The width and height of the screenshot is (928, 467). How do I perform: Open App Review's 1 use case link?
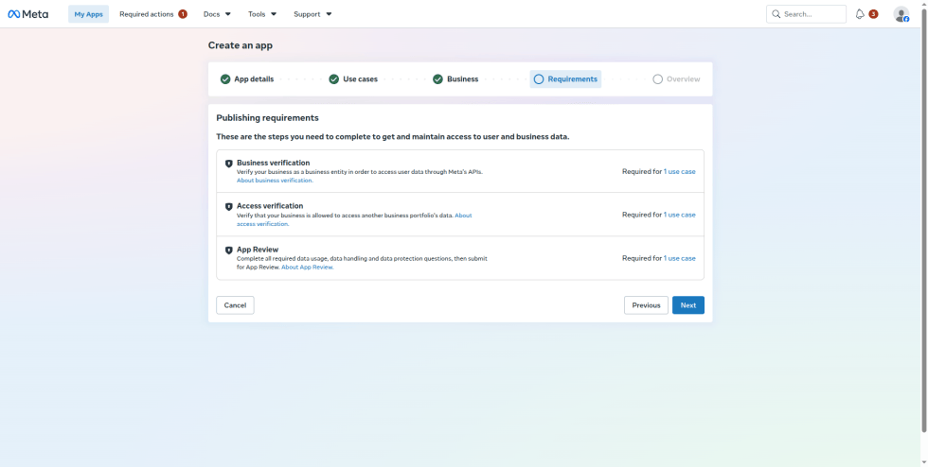[680, 258]
